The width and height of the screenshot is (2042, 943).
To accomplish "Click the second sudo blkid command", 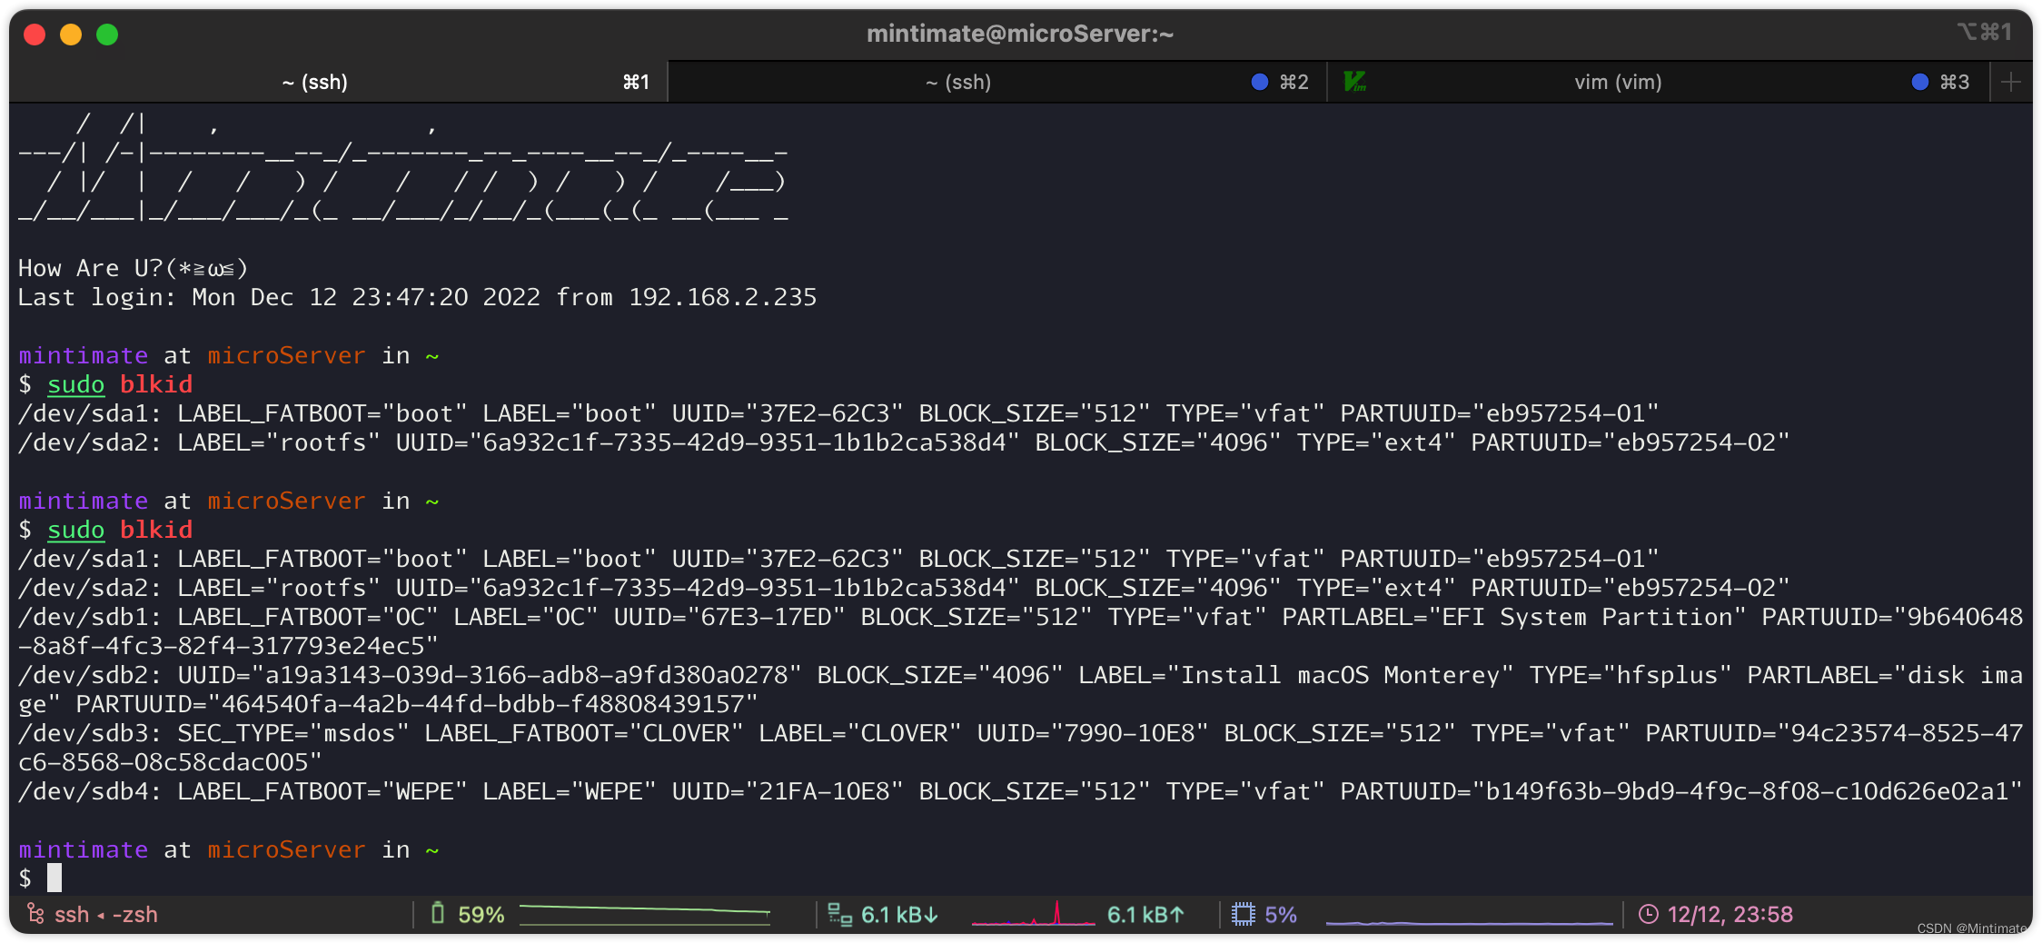I will pyautogui.click(x=120, y=530).
